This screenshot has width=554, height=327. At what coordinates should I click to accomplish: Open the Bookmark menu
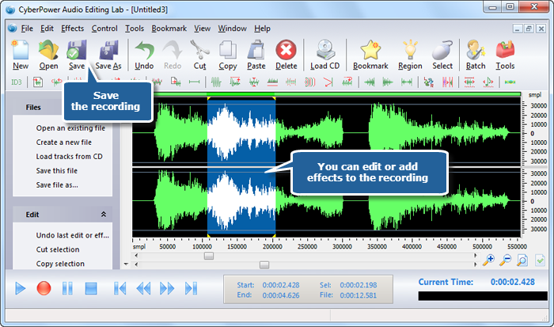(x=169, y=29)
